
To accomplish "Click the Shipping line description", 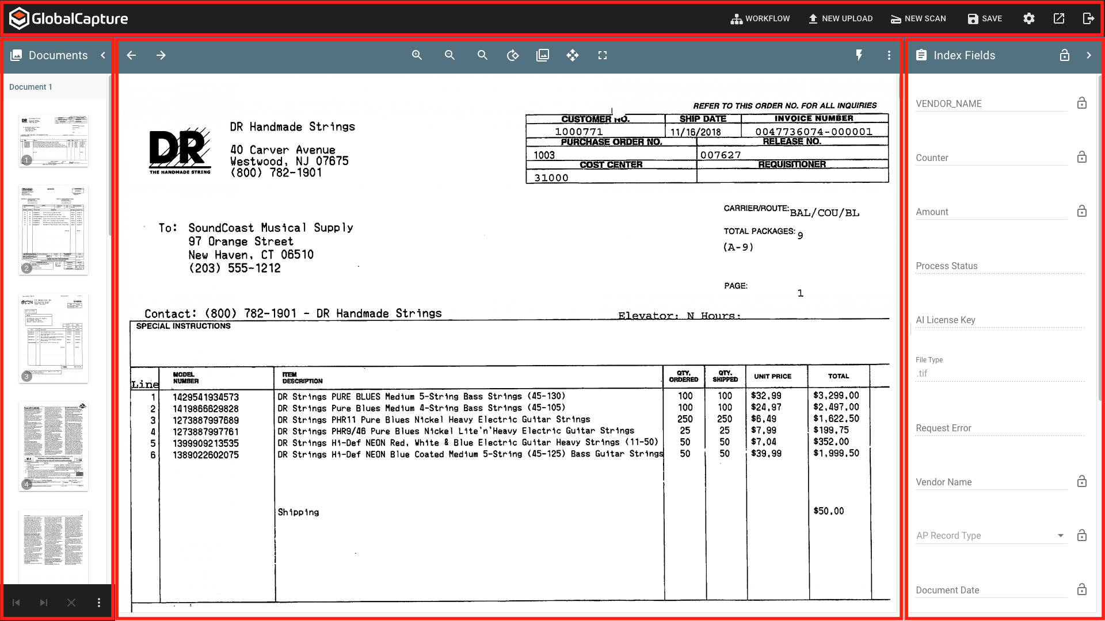I will tap(298, 512).
